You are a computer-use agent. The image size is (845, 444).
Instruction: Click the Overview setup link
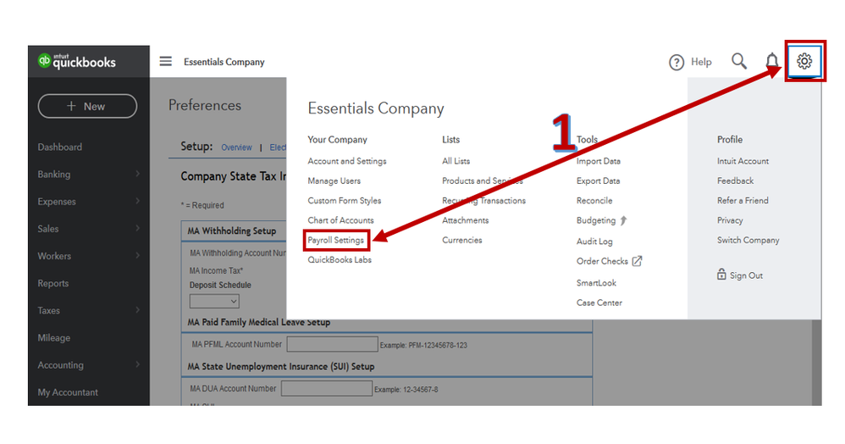coord(236,147)
